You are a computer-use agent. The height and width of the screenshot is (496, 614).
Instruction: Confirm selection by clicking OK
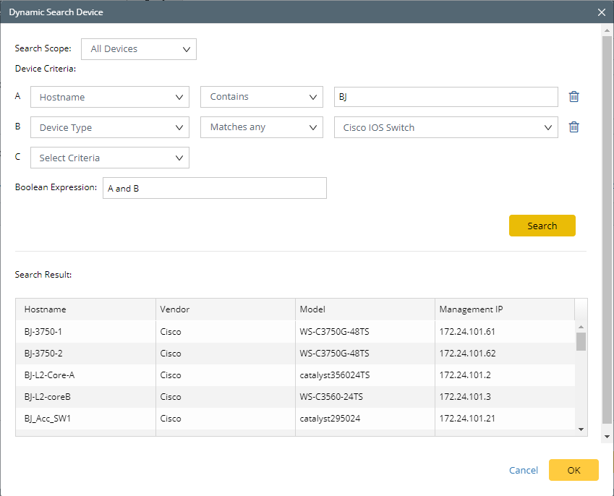click(574, 470)
